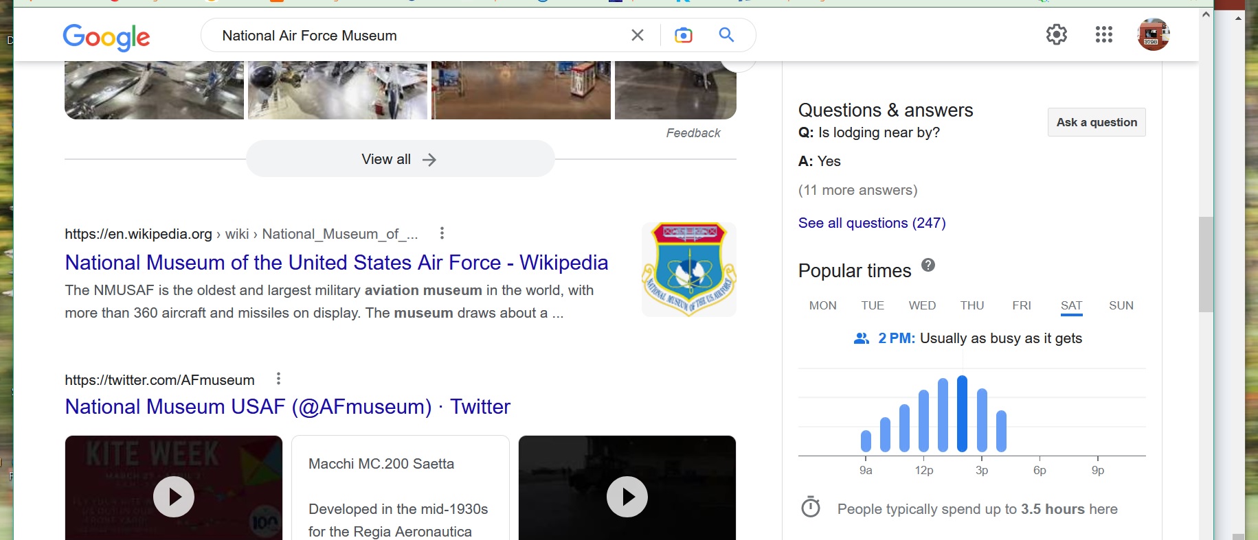Click (11 more answers) text

coord(857,190)
